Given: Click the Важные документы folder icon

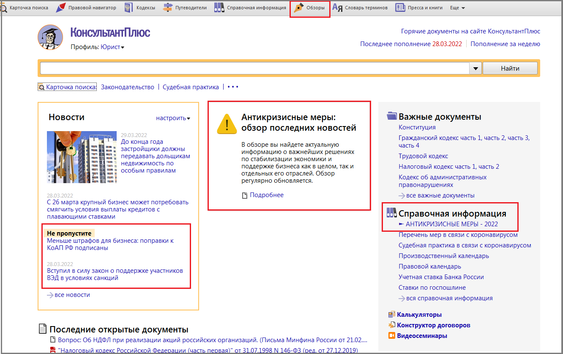Looking at the screenshot, I should [392, 116].
